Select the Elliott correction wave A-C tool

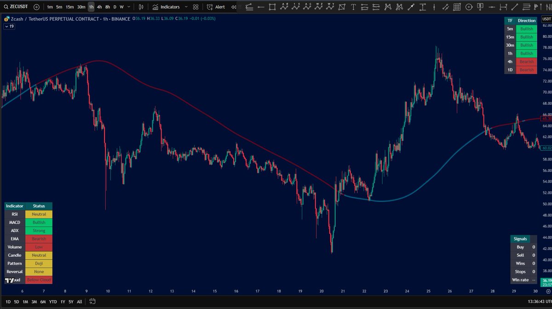point(308,7)
